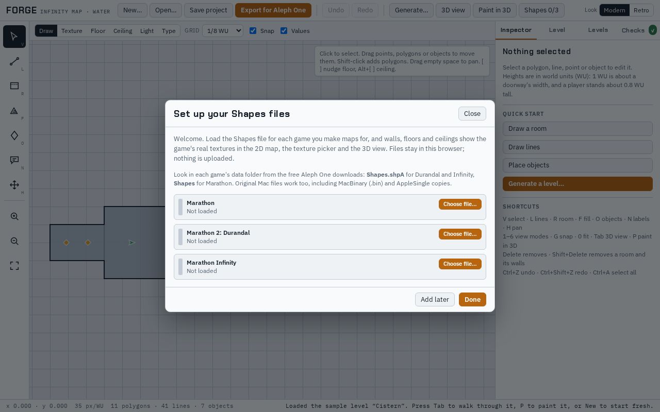Switch Look to Retro

641,10
